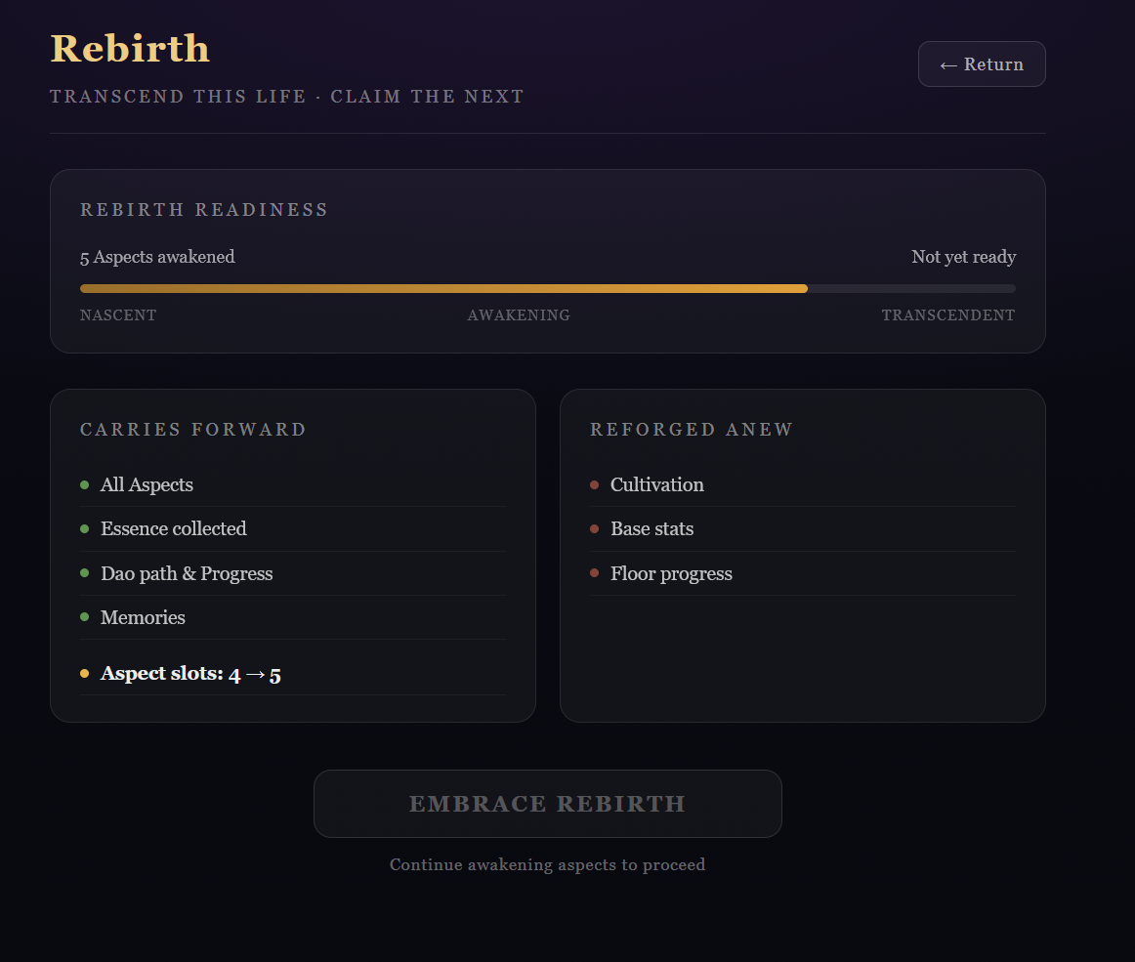The image size is (1135, 962).
Task: Click the Aspect slots: 4 → 5 entry
Action: pyautogui.click(x=190, y=674)
